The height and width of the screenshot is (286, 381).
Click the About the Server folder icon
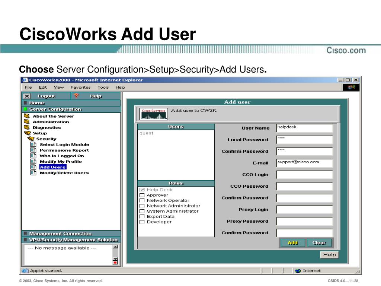click(27, 116)
